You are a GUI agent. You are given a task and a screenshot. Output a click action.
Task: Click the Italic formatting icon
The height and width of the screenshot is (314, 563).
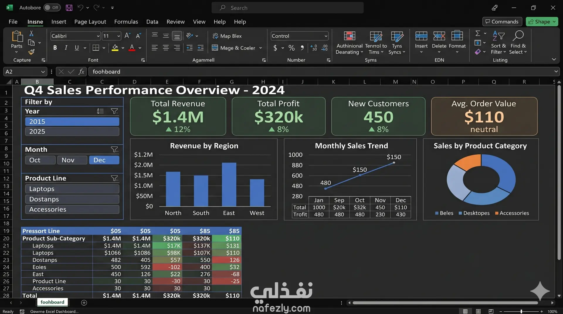tap(66, 48)
